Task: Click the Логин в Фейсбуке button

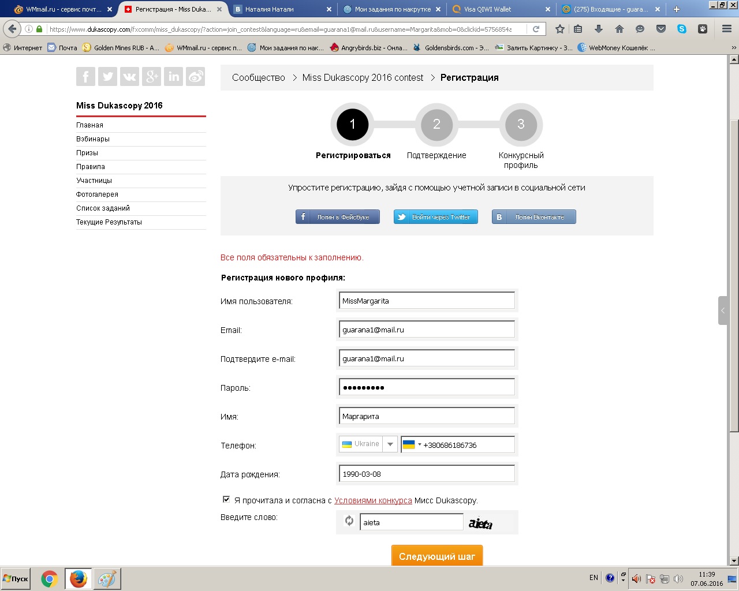Action: (x=338, y=217)
